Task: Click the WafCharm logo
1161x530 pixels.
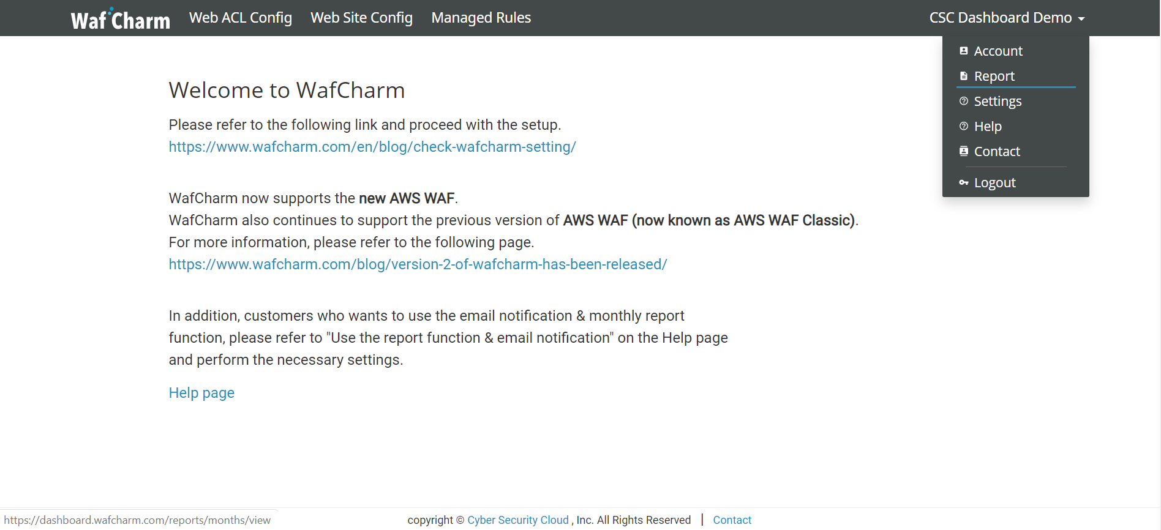Action: point(120,19)
